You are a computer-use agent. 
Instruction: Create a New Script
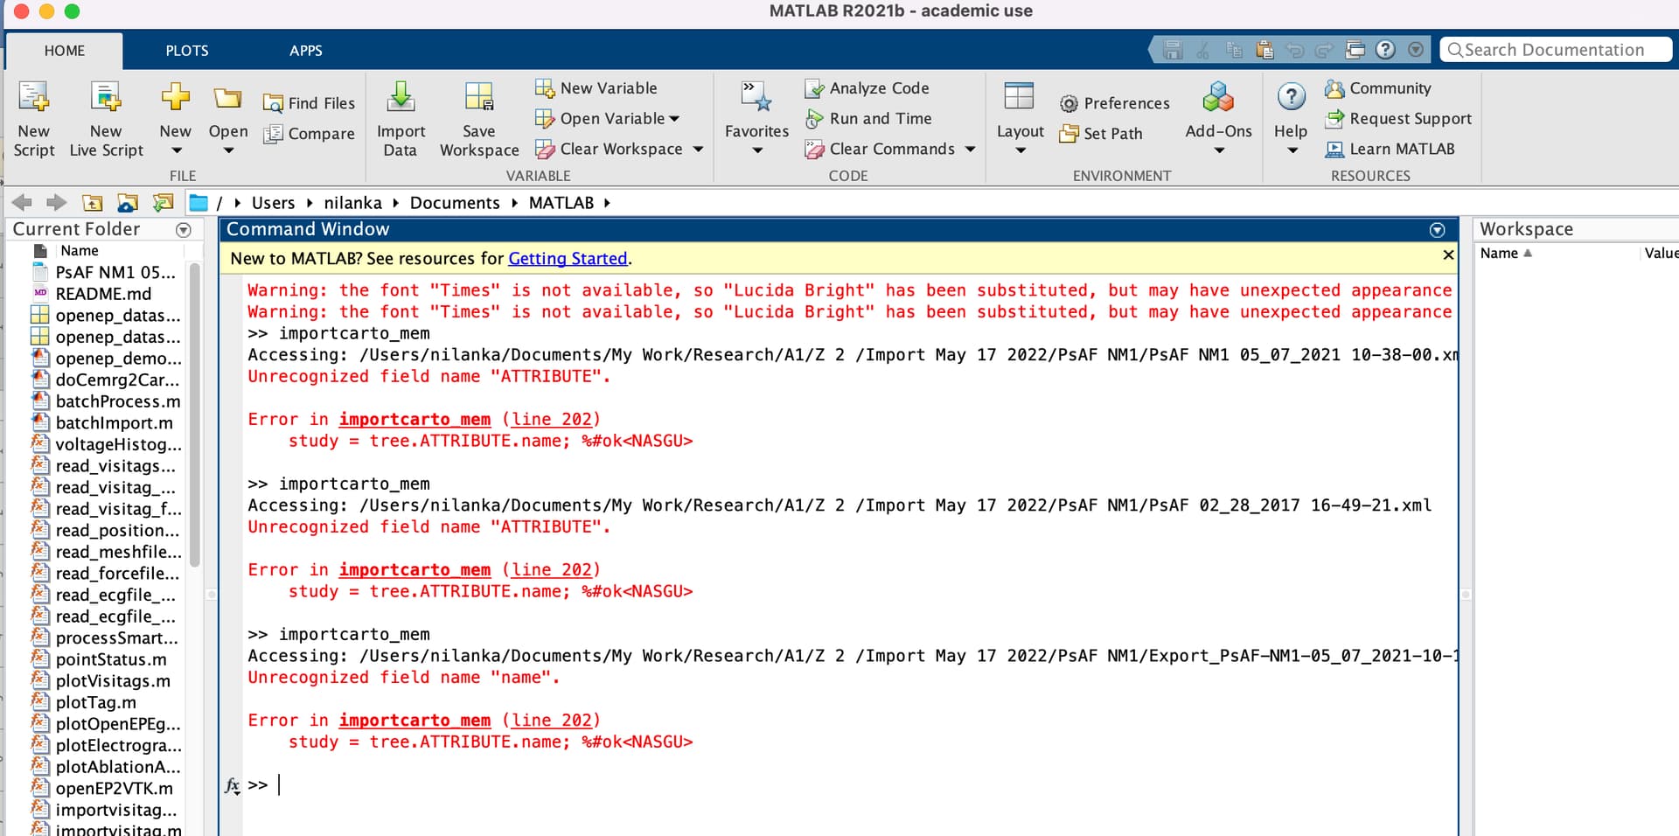(x=34, y=119)
